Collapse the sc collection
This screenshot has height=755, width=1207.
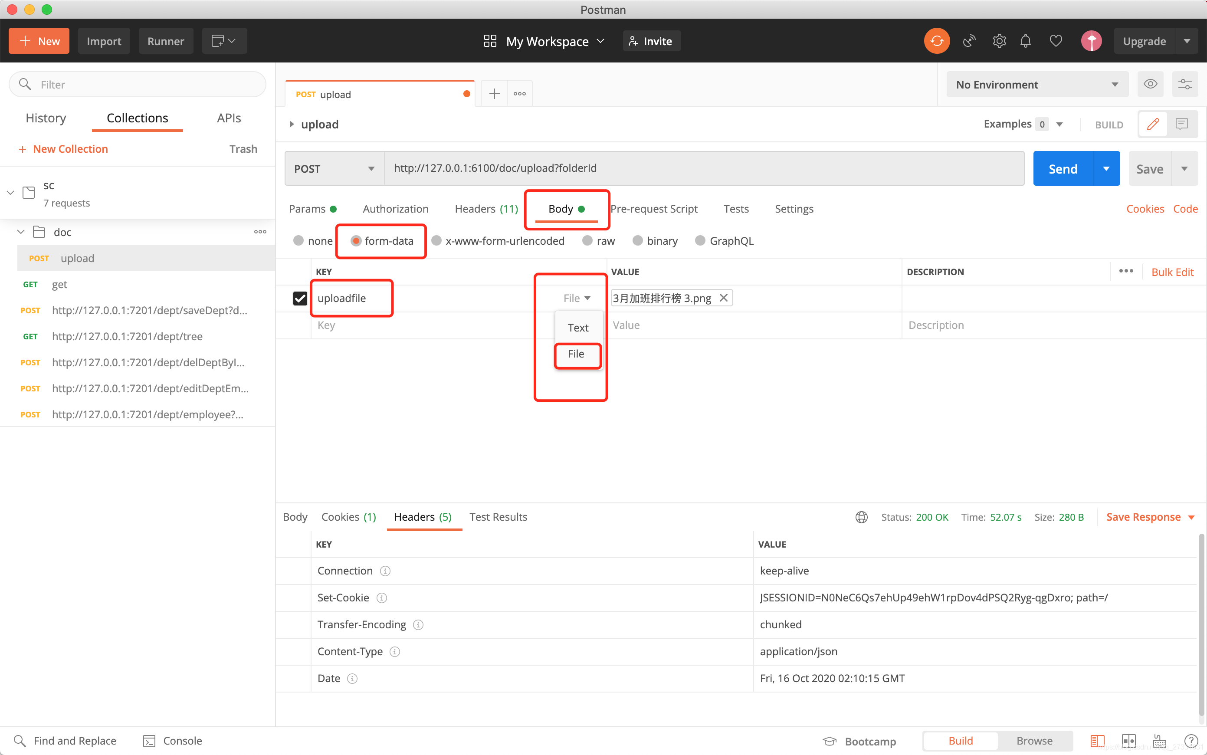pos(10,192)
